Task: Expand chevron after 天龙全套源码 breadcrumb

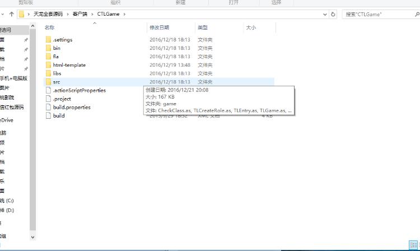Action: coord(68,14)
